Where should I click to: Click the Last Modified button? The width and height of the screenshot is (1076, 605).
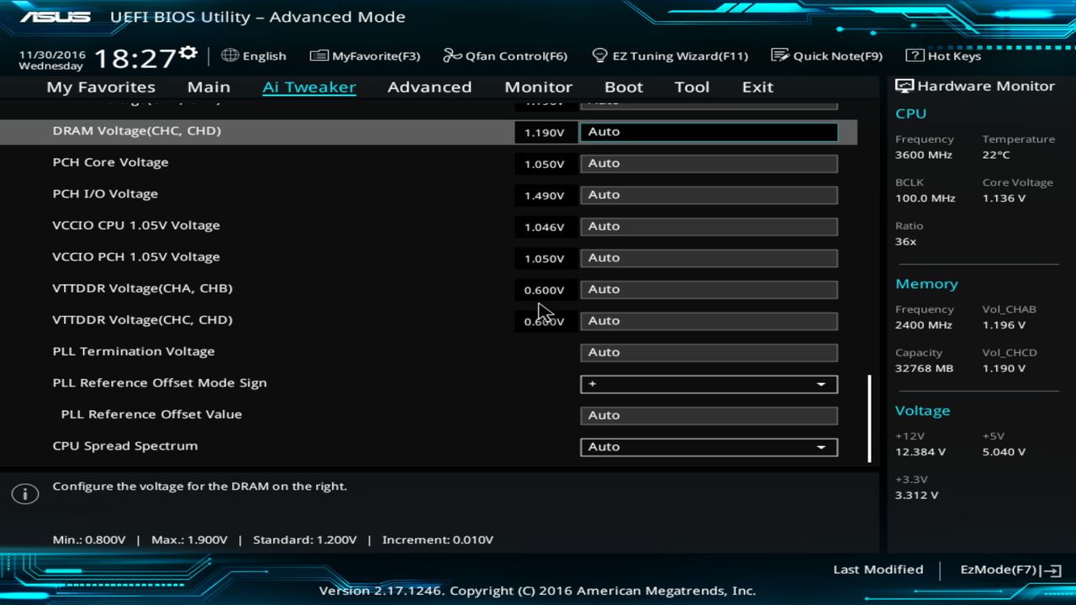click(x=878, y=569)
